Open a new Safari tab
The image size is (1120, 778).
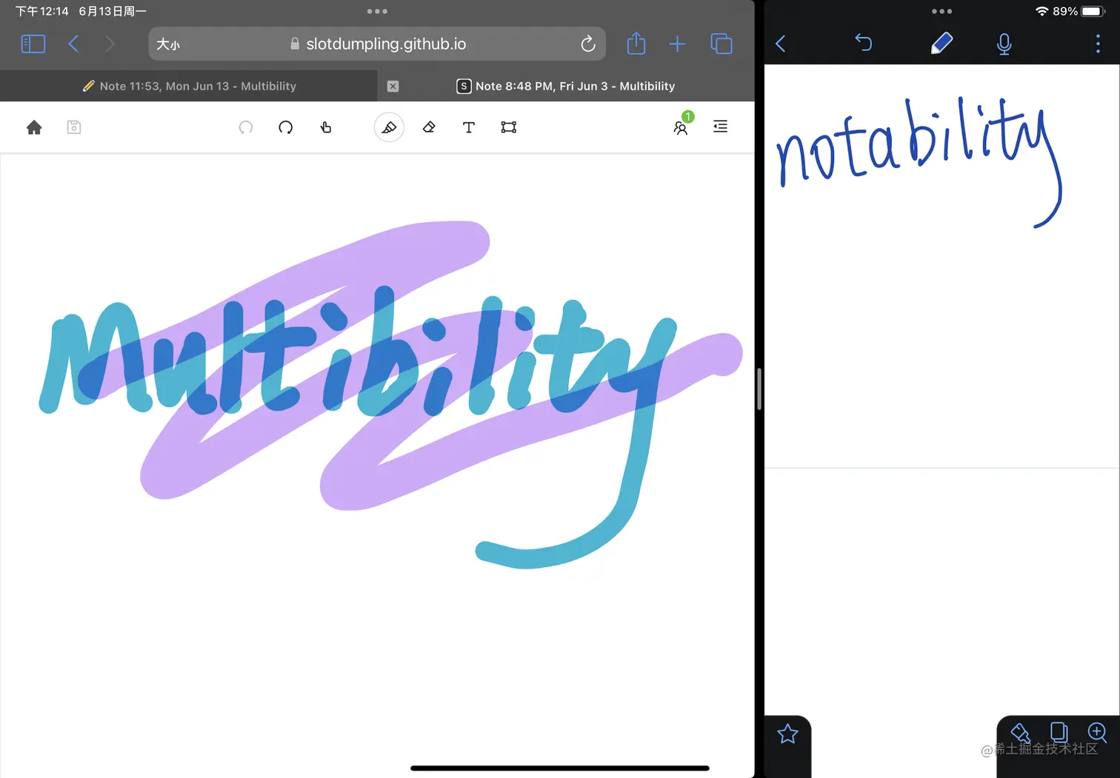(677, 44)
